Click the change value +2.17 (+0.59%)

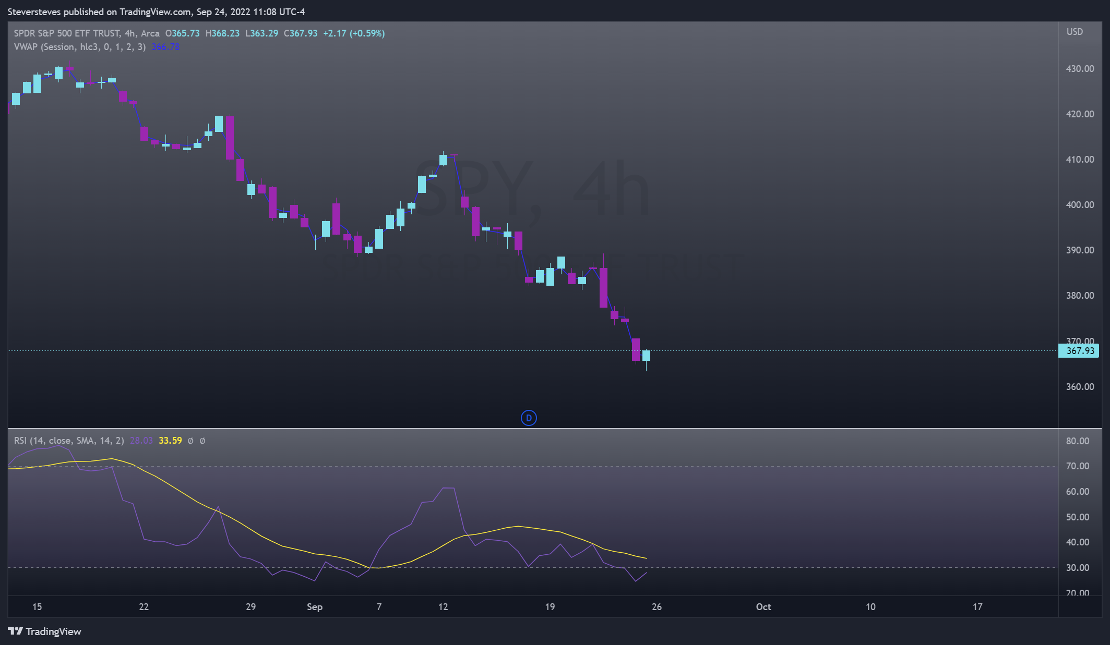(354, 33)
